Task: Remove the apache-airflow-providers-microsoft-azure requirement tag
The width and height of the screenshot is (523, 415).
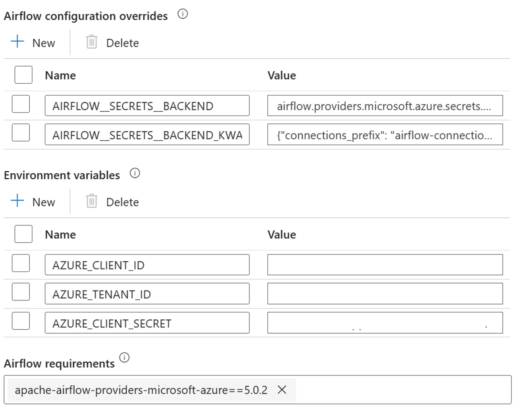Action: point(282,390)
